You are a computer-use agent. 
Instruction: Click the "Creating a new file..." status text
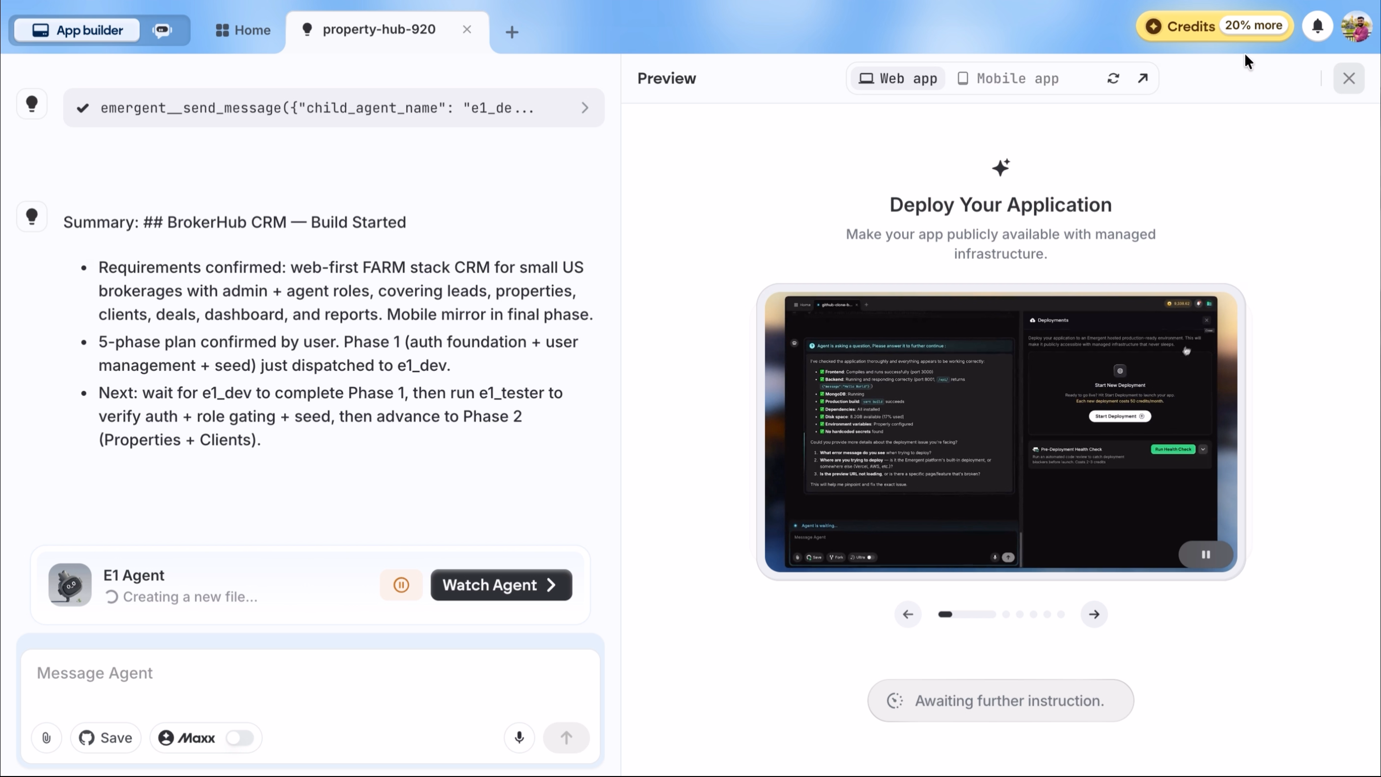click(190, 597)
